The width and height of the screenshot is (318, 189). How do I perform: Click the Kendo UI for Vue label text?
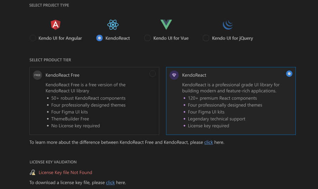[171, 38]
